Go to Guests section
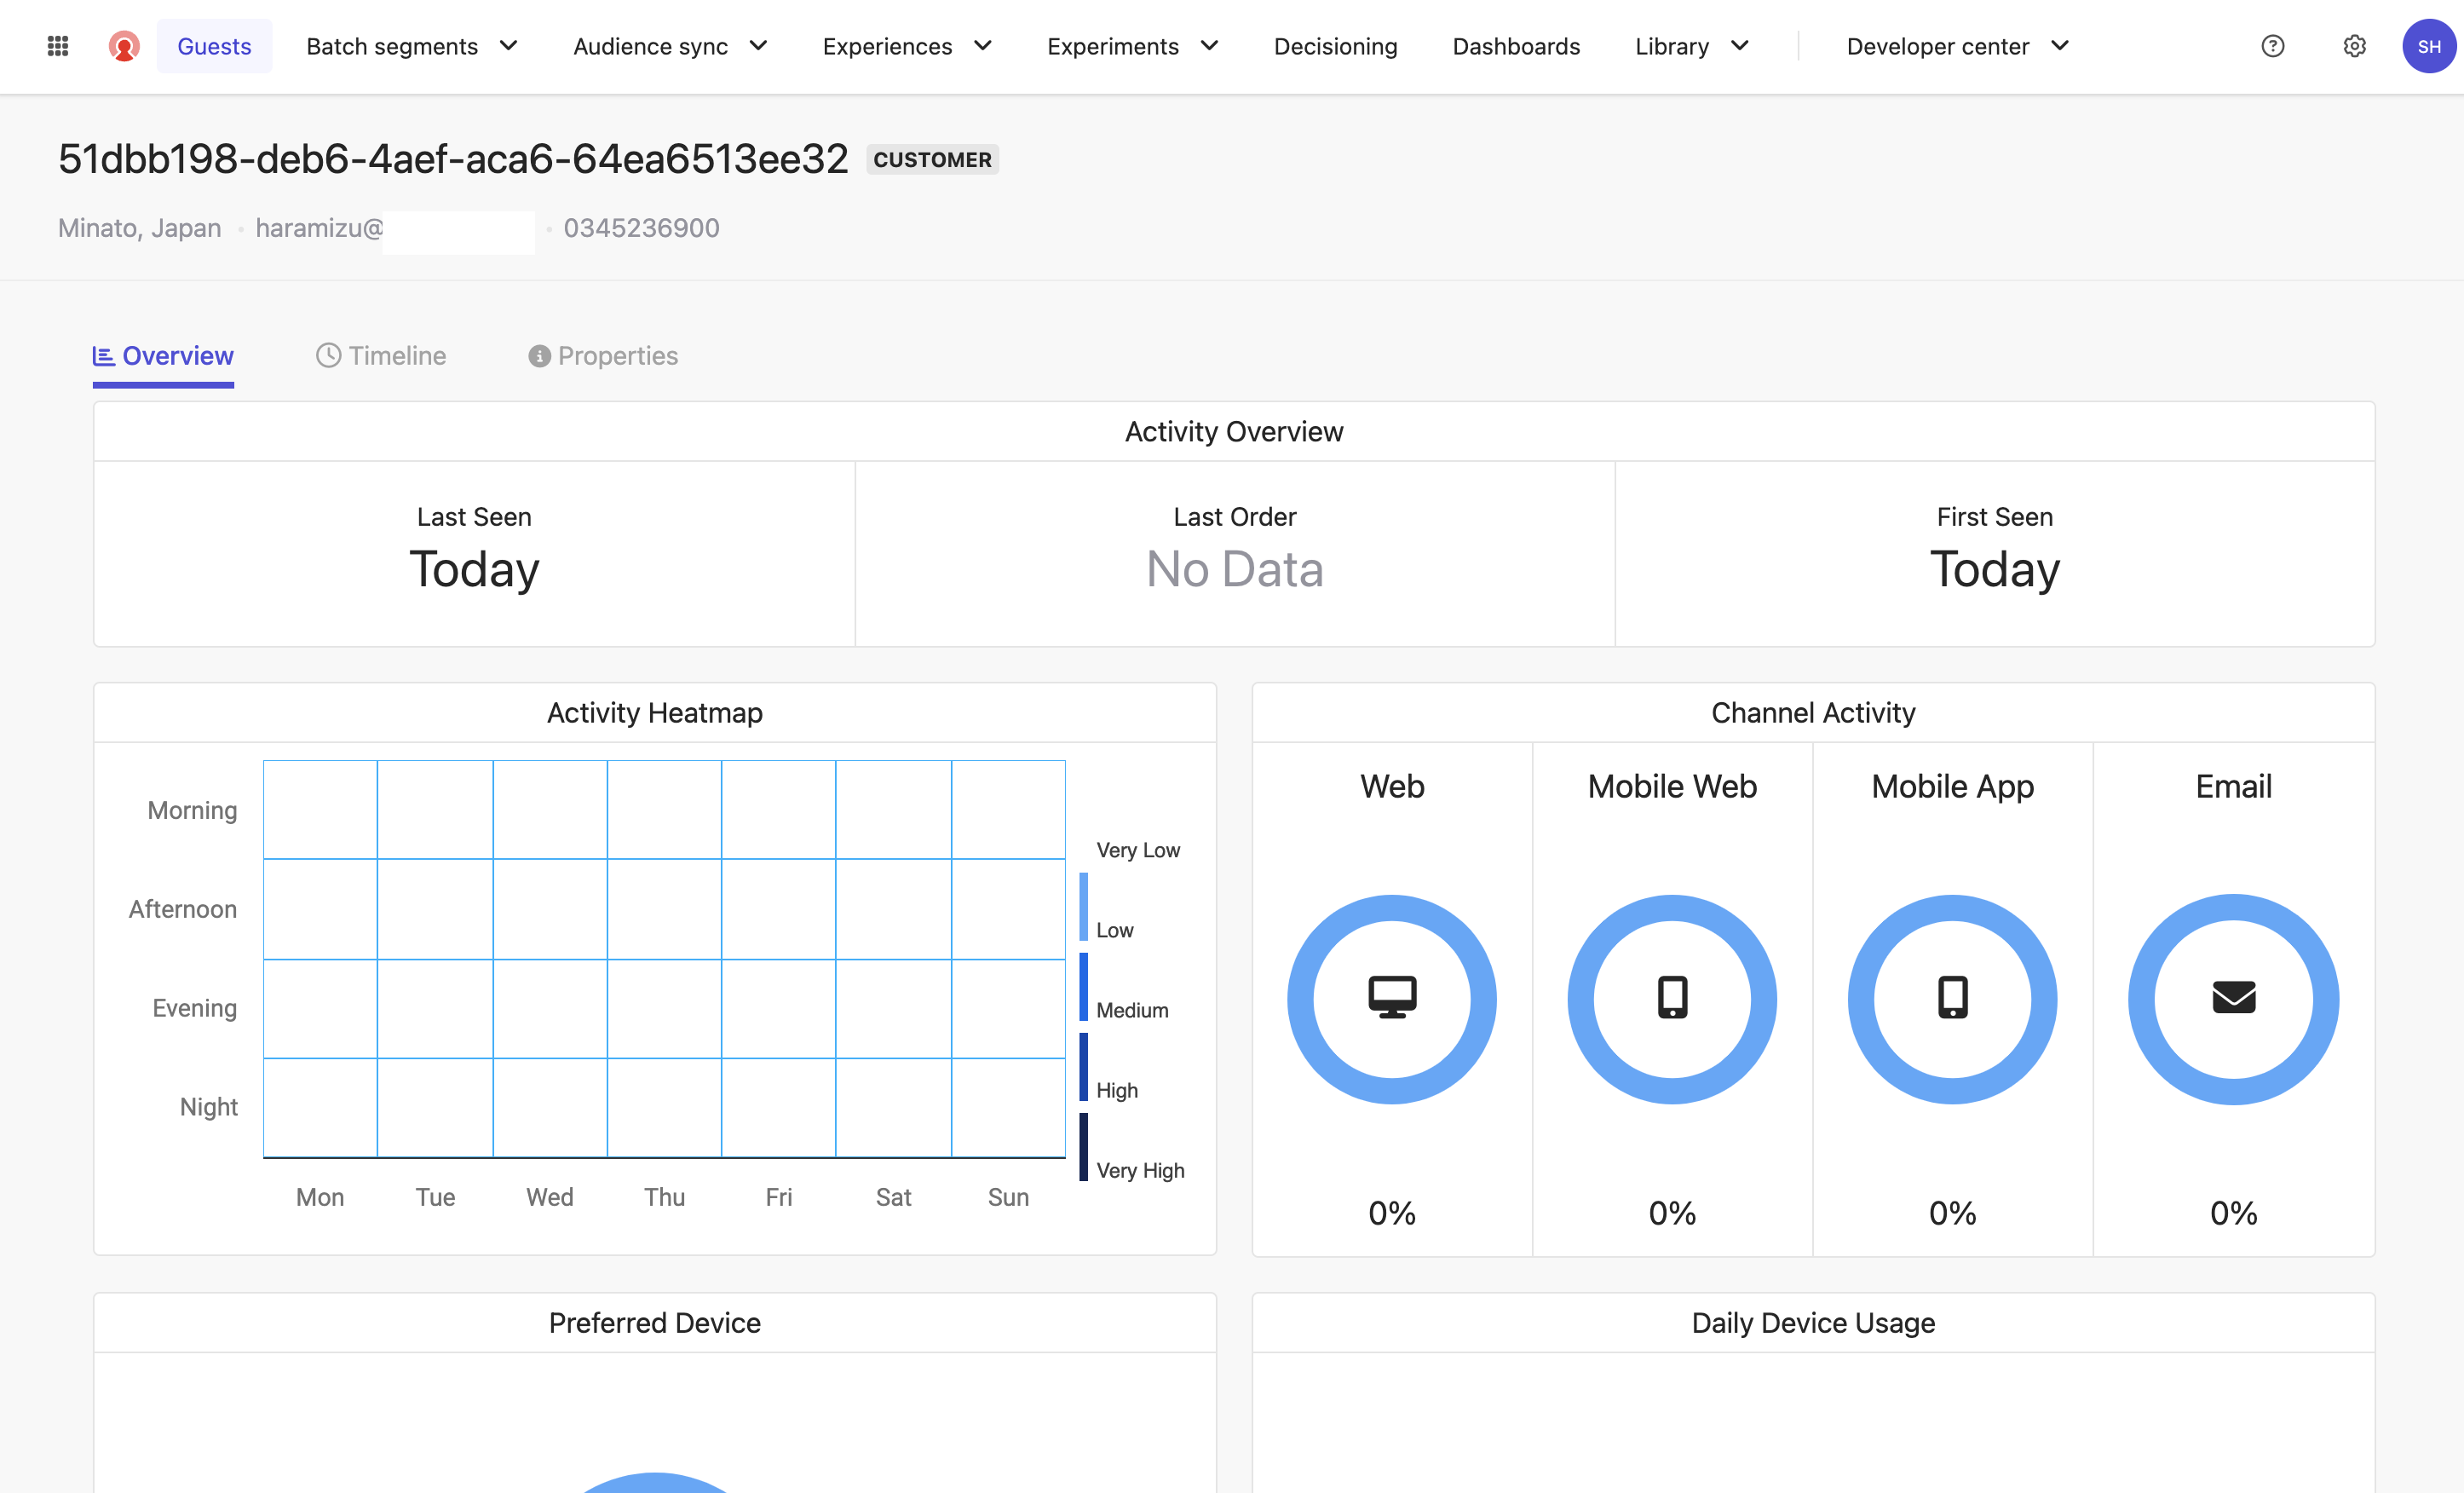The height and width of the screenshot is (1493, 2464). pos(214,46)
